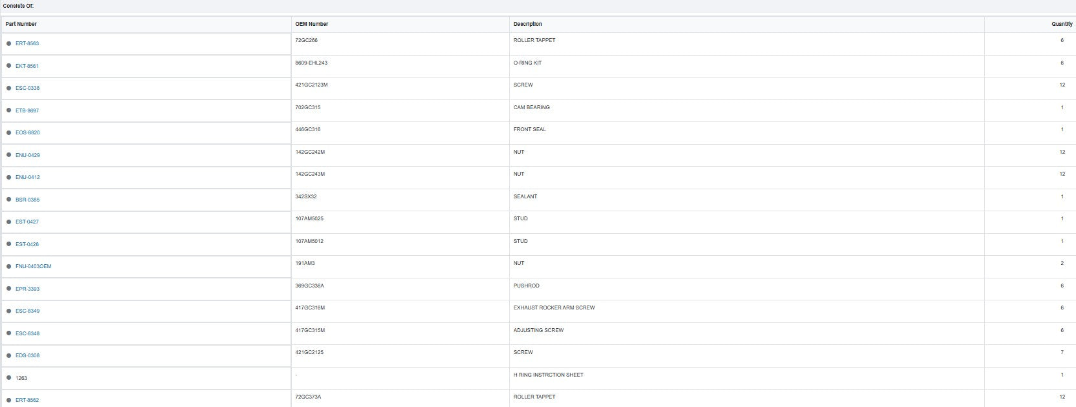Select adjusting screw link ESC-8348

27,333
